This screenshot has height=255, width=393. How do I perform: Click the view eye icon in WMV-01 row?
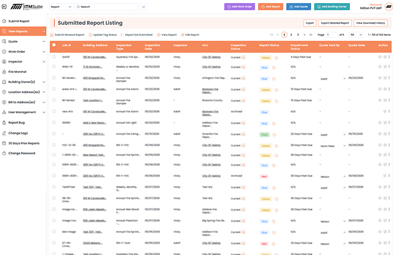click(x=380, y=67)
